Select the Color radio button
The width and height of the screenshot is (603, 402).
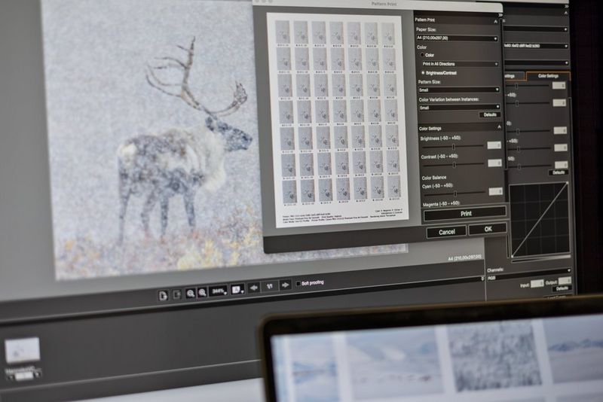coord(422,55)
